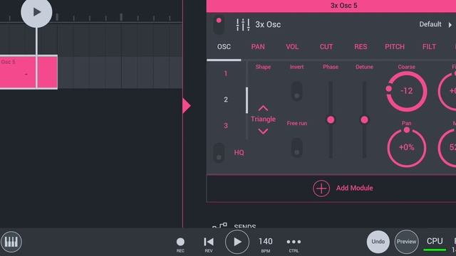
Task: Click the SENDS section header
Action: pyautogui.click(x=245, y=226)
